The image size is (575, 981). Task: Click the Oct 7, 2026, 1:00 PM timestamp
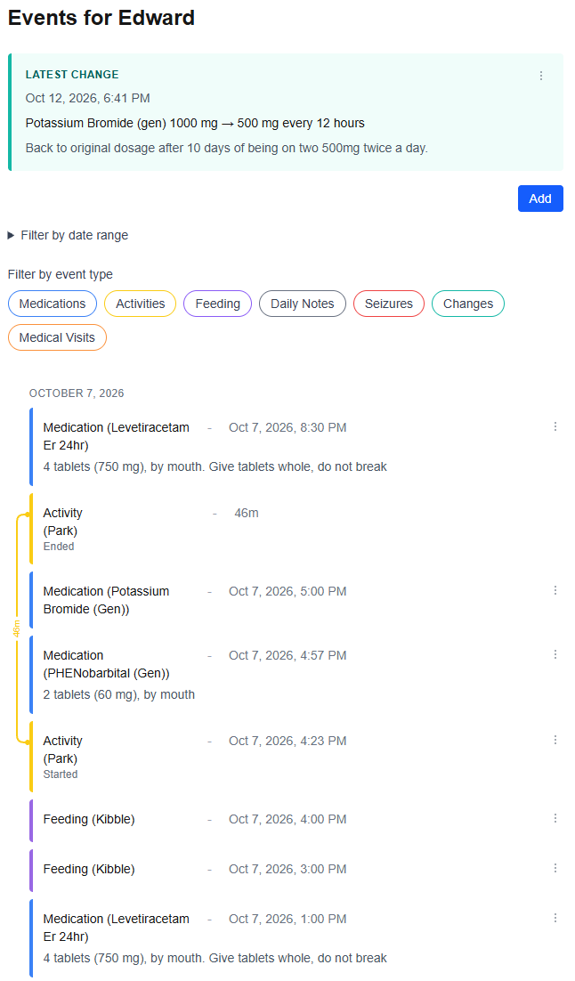287,919
